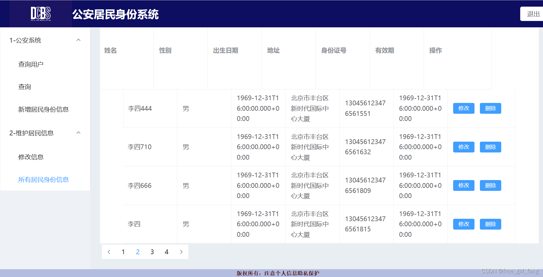Click 修改 button for 李四444
Screen dimensions: 543x277
[464, 108]
